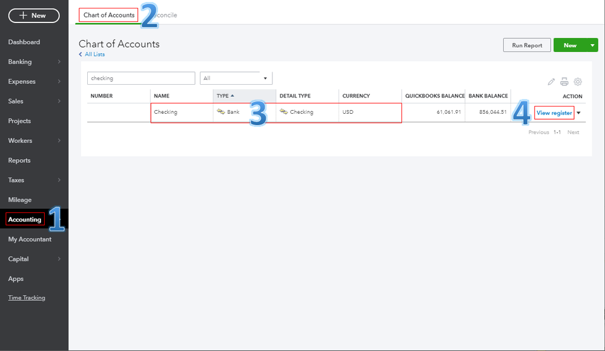Click the USD currency cell
The width and height of the screenshot is (605, 351).
[348, 112]
